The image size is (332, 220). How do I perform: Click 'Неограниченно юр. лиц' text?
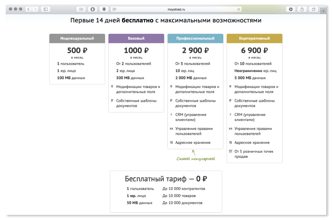point(255,71)
